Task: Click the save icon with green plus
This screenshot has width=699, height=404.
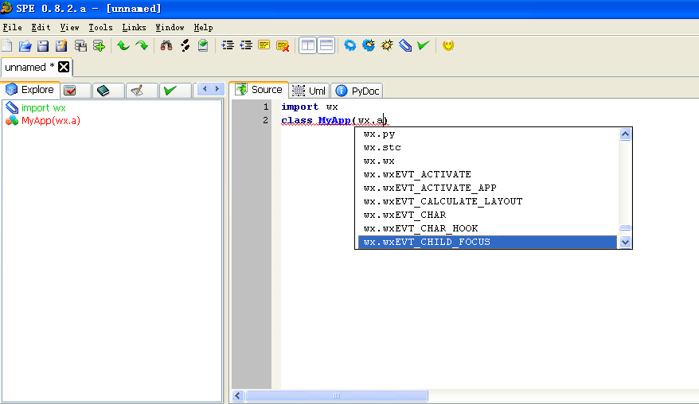Action: coord(99,45)
